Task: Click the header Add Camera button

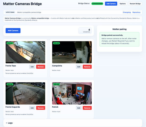Action: click(x=111, y=4)
